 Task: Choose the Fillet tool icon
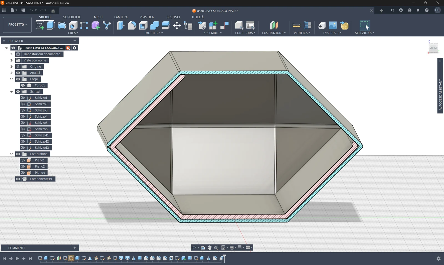click(x=132, y=25)
